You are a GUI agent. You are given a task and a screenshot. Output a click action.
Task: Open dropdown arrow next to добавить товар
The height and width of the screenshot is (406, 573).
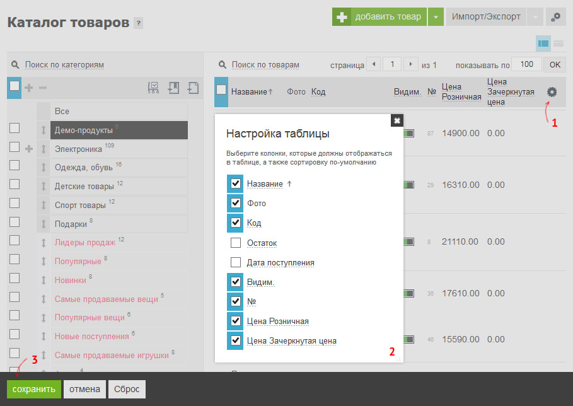coord(436,17)
